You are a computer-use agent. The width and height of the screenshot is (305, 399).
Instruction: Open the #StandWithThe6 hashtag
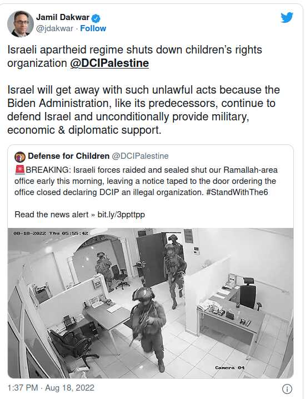(237, 192)
